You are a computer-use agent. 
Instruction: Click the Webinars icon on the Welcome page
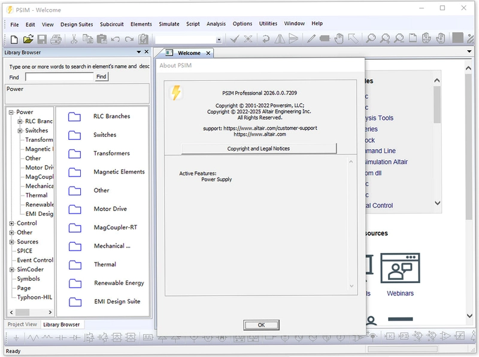(x=400, y=268)
